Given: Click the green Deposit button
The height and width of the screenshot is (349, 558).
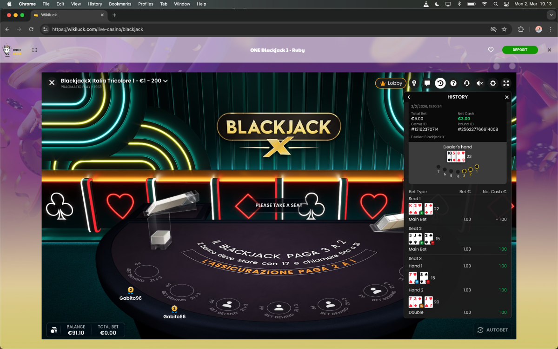Looking at the screenshot, I should (x=519, y=50).
